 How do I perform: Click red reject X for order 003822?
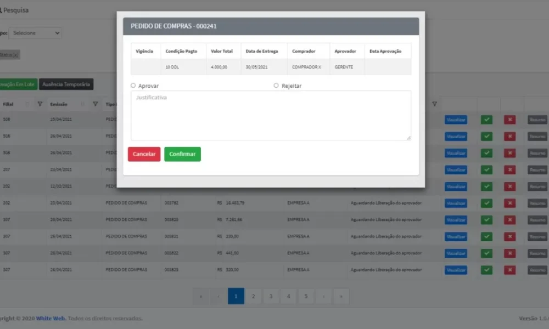tap(509, 253)
